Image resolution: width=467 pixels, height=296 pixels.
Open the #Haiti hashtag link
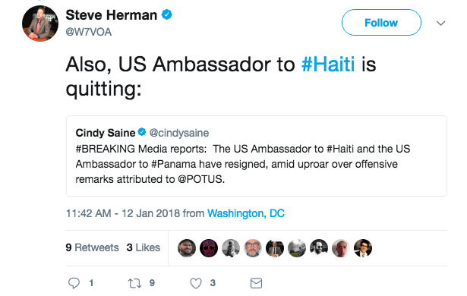[328, 64]
